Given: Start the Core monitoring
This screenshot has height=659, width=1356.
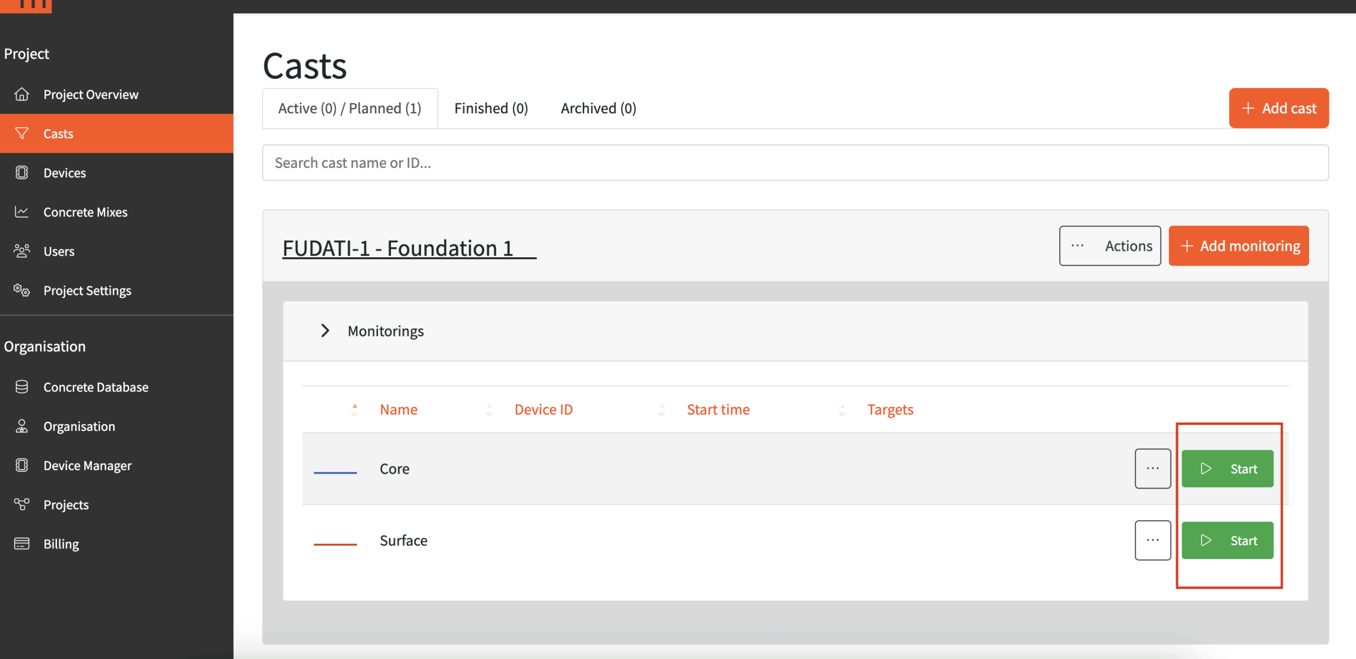Looking at the screenshot, I should click(1227, 468).
